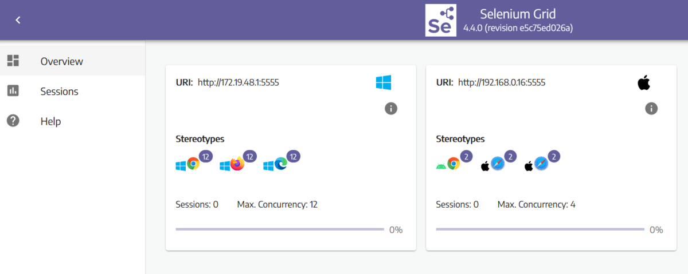Image resolution: width=688 pixels, height=274 pixels.
Task: Select the Windows Edge stereotype icon
Action: [x=275, y=164]
